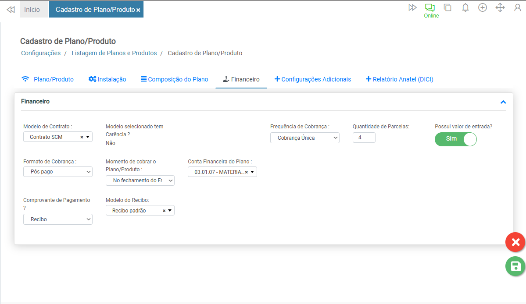526x304 pixels.
Task: Click the forward double-arrow icon in top bar
Action: [412, 7]
